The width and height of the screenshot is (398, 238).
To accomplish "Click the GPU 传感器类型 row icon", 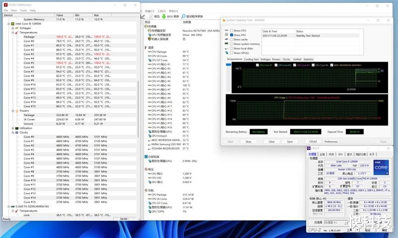I will [150, 35].
